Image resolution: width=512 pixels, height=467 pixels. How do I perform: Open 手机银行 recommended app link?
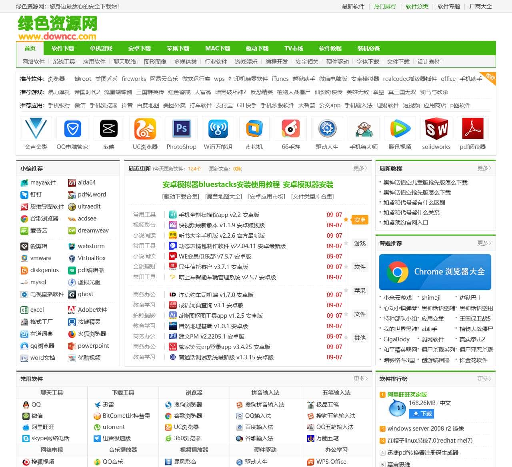pyautogui.click(x=59, y=105)
